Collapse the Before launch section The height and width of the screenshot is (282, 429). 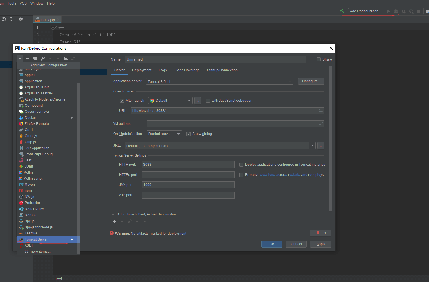point(113,214)
